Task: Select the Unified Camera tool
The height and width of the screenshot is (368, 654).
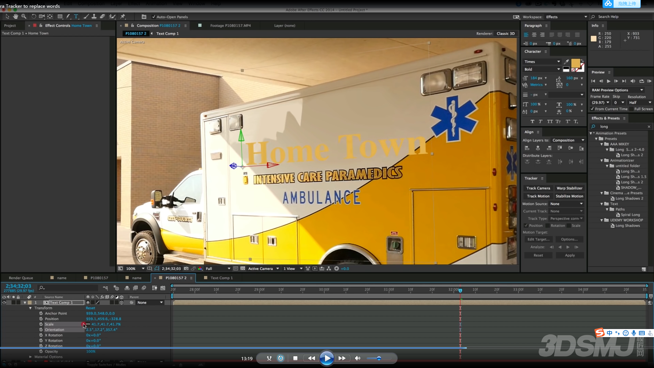Action: point(42,17)
